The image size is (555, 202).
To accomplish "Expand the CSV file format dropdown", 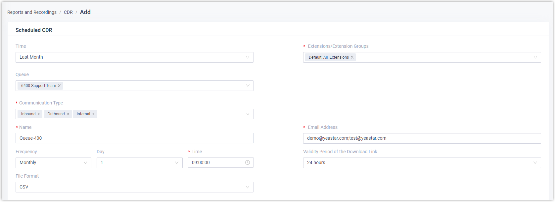I will [x=248, y=187].
